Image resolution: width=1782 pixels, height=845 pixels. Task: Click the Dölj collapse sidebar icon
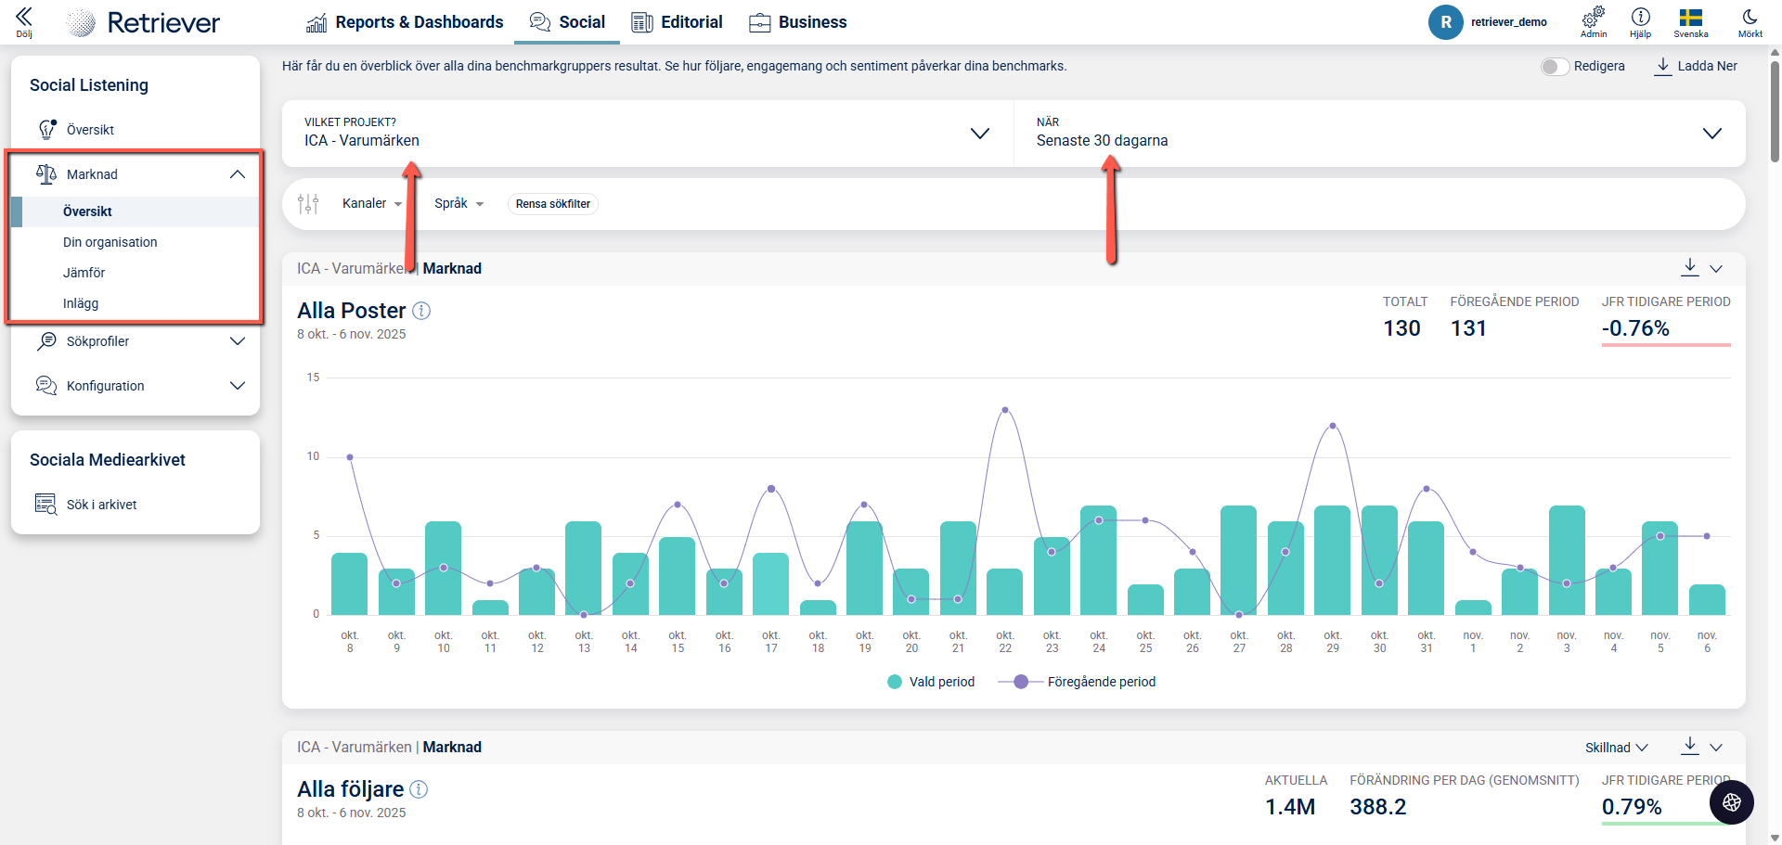coord(24,20)
